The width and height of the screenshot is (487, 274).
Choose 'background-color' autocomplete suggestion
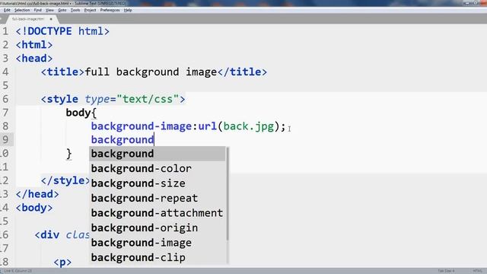click(x=158, y=169)
